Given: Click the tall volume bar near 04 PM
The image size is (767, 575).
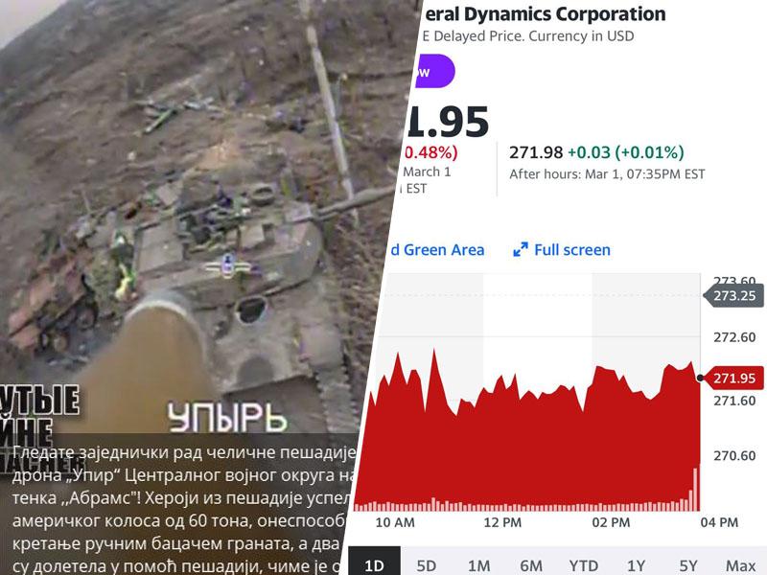Looking at the screenshot, I should pos(696,490).
